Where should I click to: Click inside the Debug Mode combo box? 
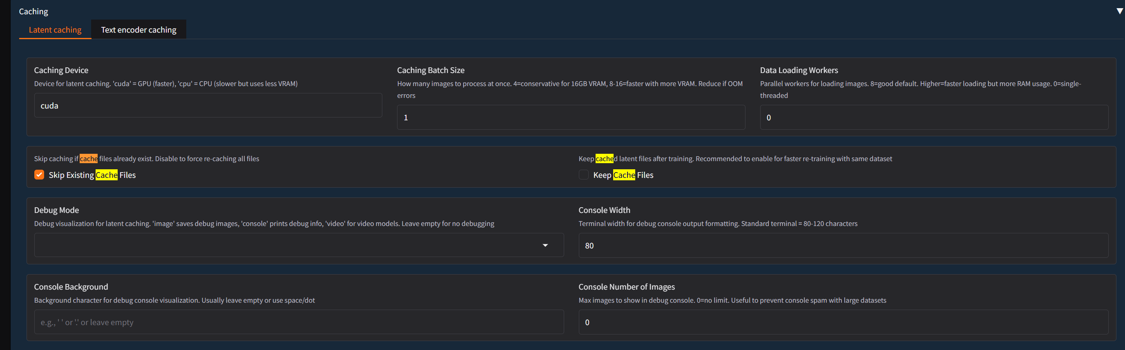click(x=284, y=246)
